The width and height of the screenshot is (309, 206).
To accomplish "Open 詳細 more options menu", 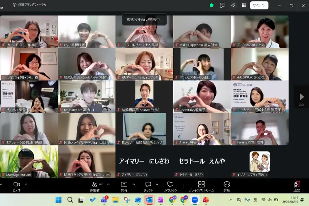I will (x=227, y=186).
